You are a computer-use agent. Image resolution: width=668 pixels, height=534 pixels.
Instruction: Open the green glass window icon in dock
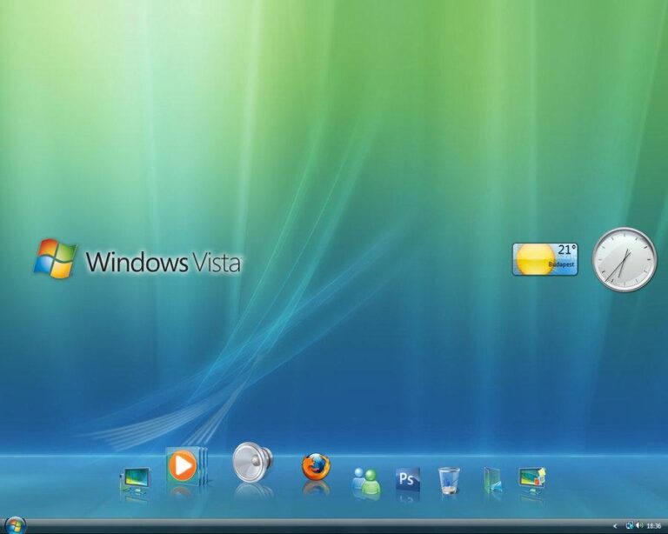click(492, 480)
